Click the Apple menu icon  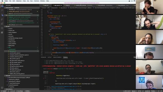click(2, 1)
